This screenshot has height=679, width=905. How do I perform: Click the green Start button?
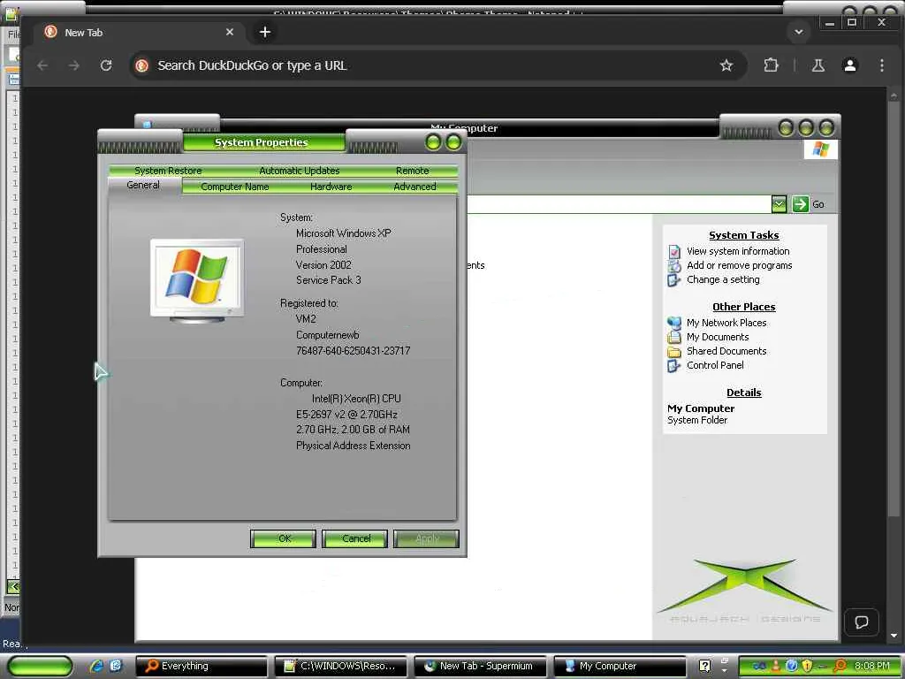(40, 666)
